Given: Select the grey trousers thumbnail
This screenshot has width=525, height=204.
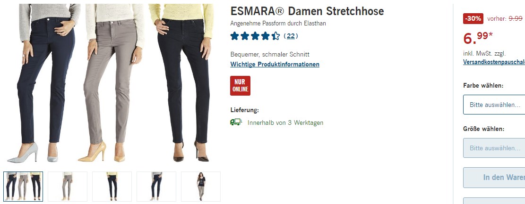Looking at the screenshot, I should [68, 186].
